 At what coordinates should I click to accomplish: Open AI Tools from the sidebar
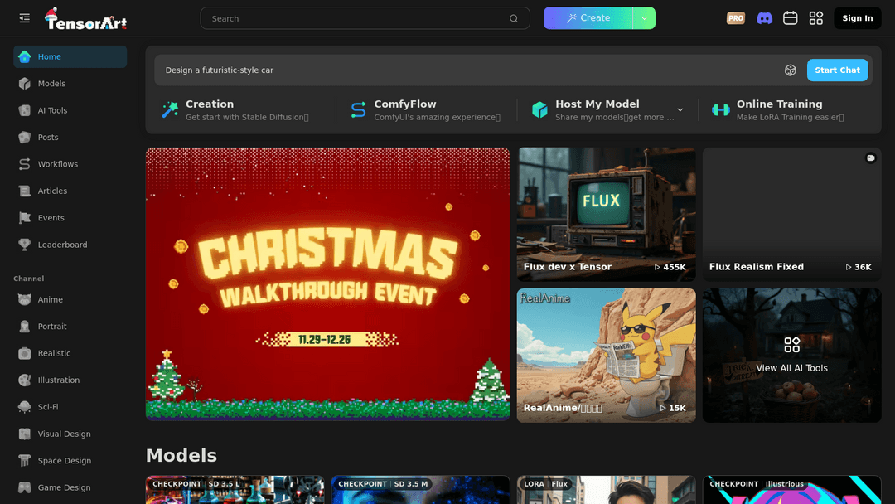(x=70, y=110)
